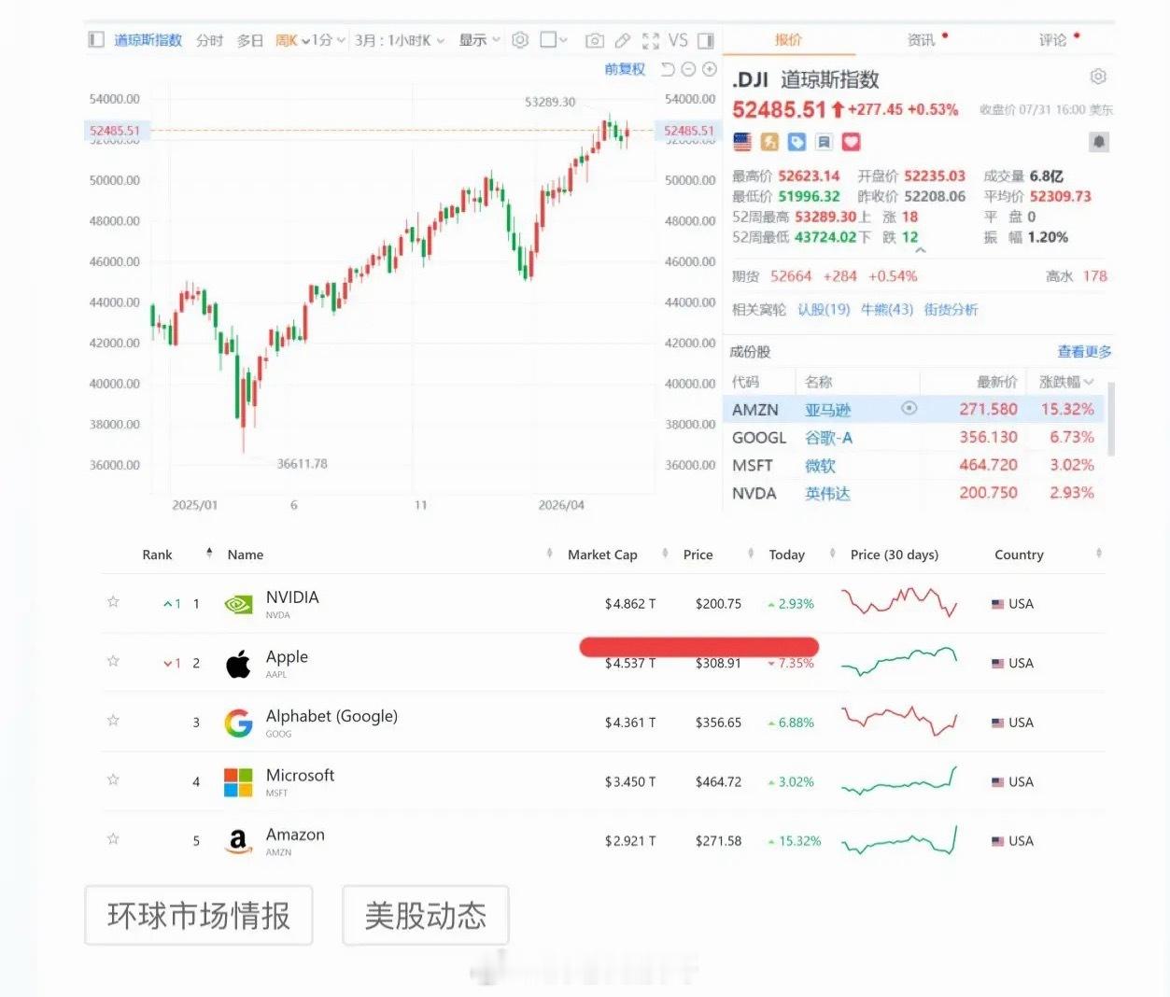Zoom out the chart with minus icon

pos(688,69)
